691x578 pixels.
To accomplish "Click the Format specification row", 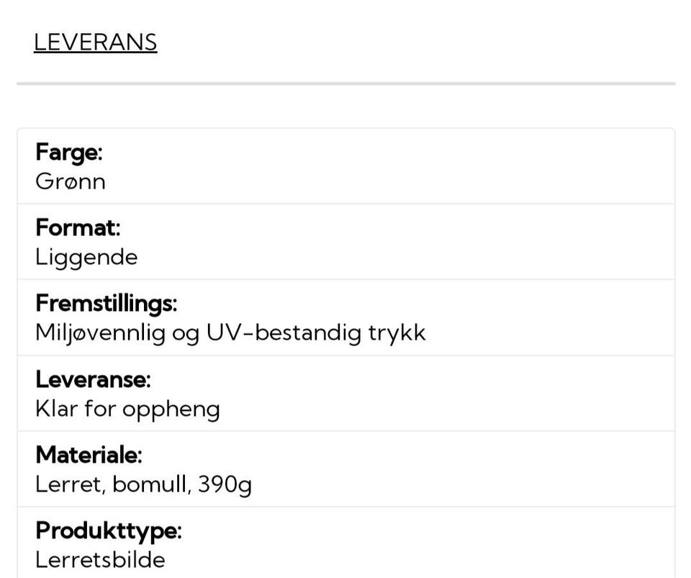I will coord(346,242).
